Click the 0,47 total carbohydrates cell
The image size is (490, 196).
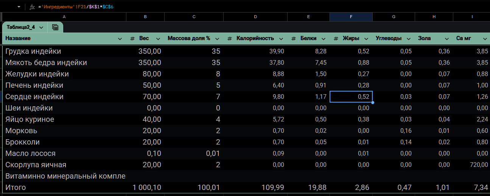coord(394,187)
